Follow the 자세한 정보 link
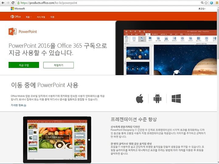The width and height of the screenshot is (219, 164). coord(19,105)
